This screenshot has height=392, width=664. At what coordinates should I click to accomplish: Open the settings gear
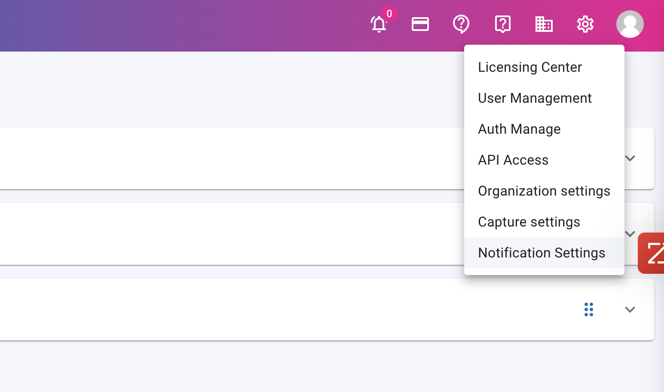585,24
